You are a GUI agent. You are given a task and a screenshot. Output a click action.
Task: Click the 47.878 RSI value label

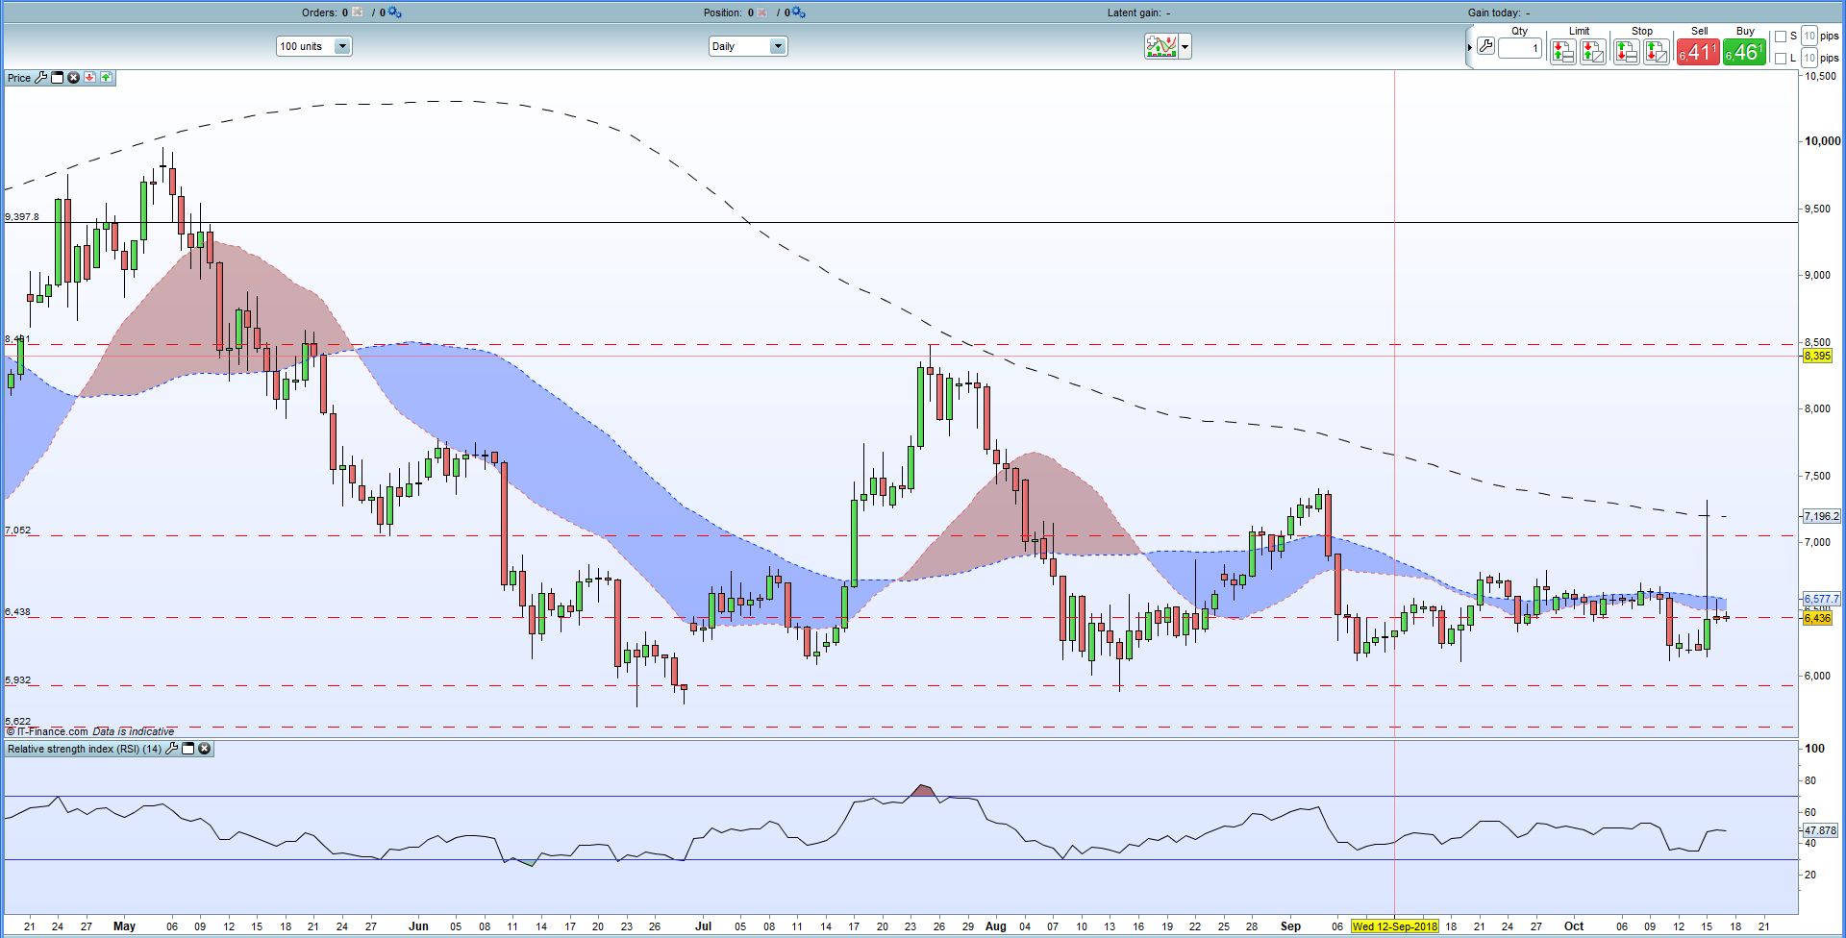pyautogui.click(x=1820, y=830)
